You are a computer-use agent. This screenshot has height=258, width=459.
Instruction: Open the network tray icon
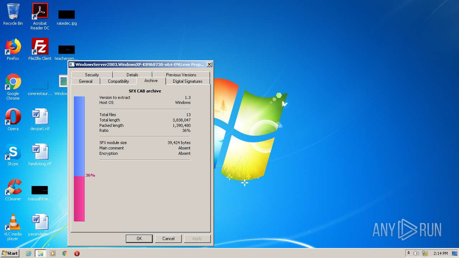pos(425,253)
